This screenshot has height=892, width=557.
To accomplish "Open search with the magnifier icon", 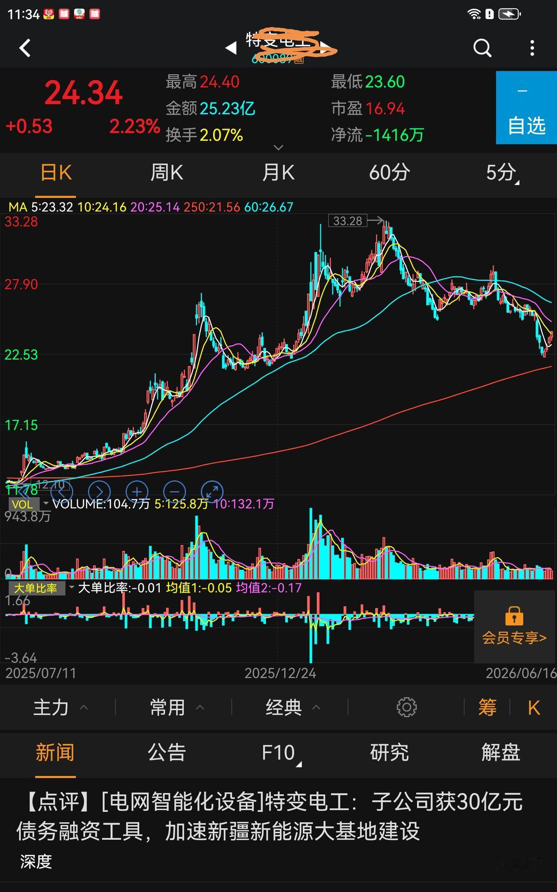I will click(x=482, y=48).
